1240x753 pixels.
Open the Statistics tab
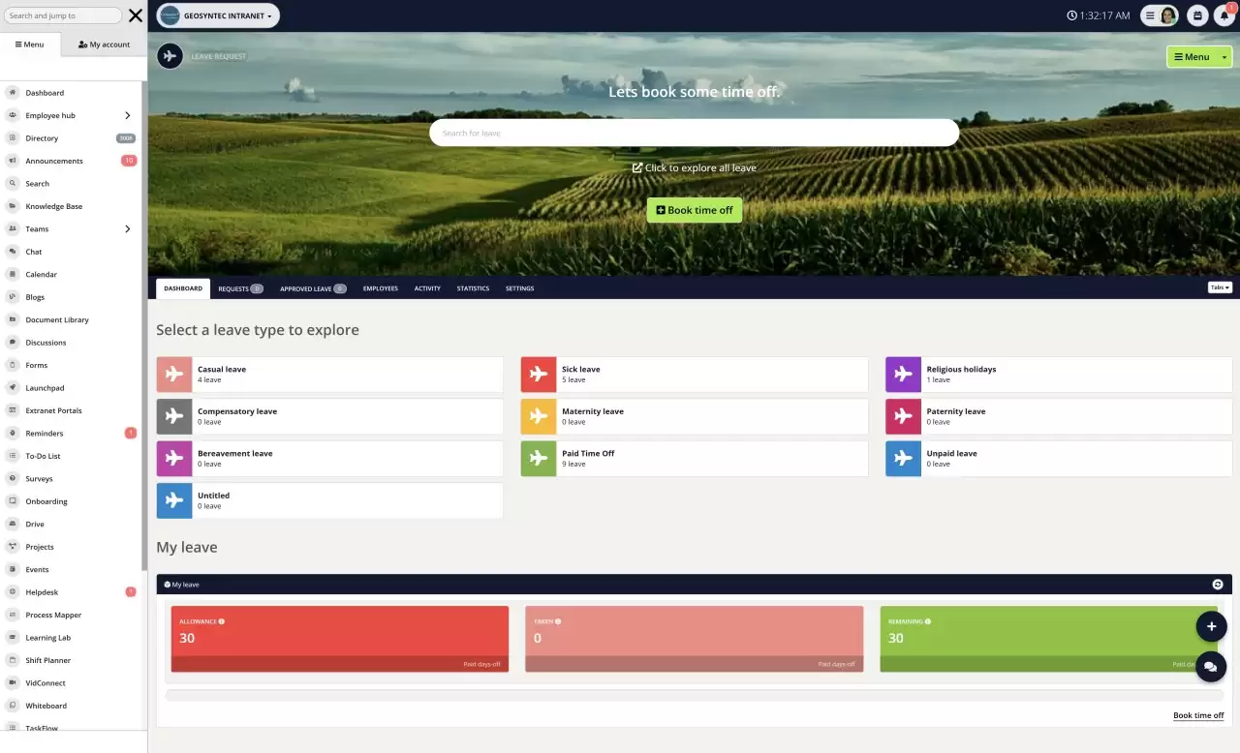473,287
